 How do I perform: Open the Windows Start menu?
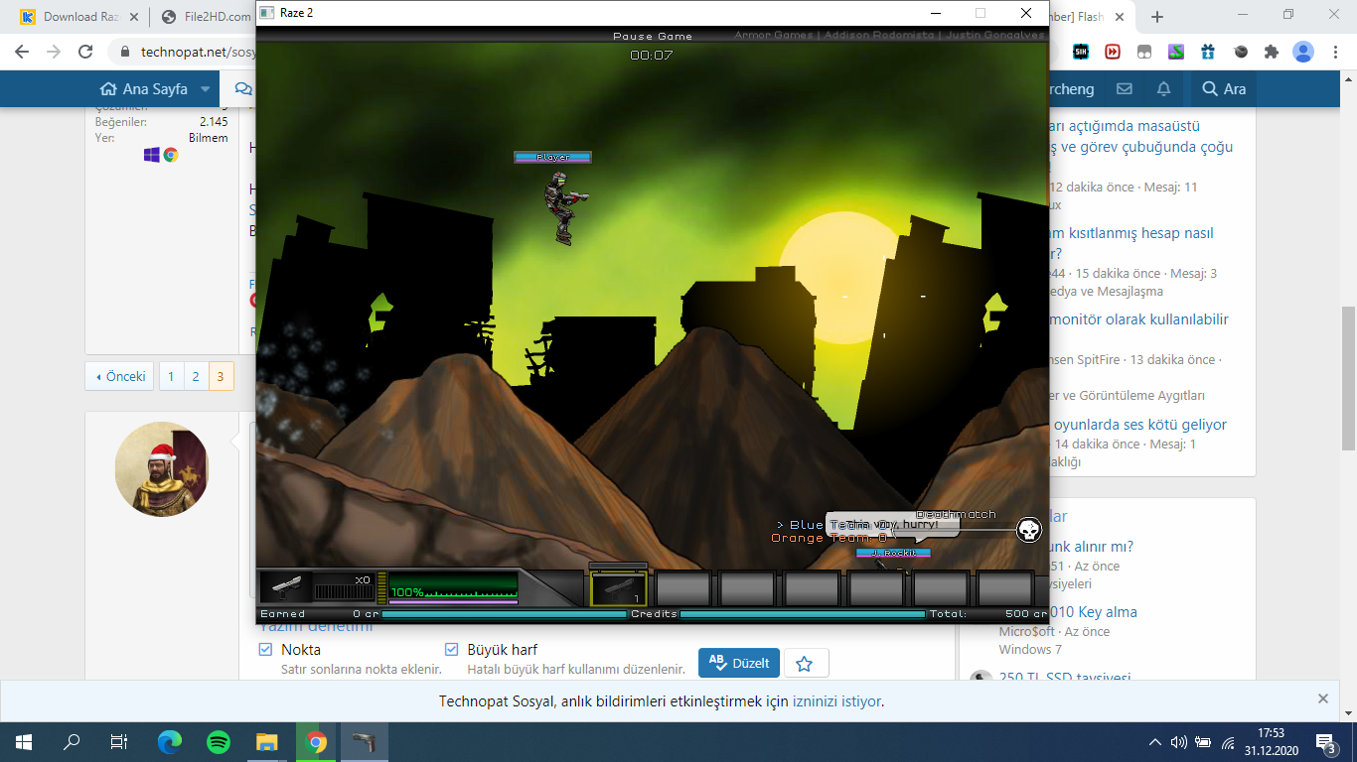(x=24, y=741)
